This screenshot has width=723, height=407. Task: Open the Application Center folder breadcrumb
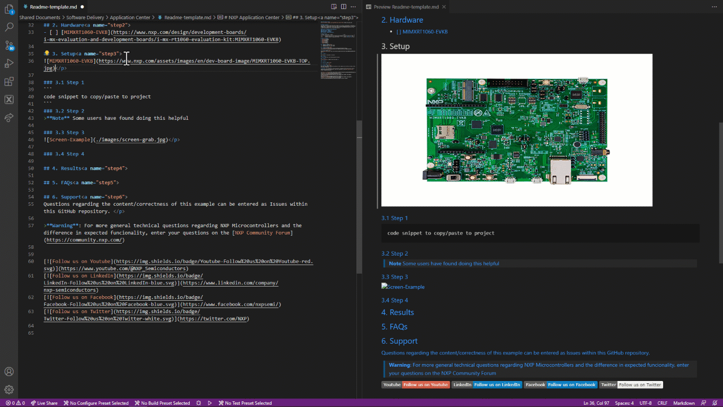[x=130, y=18]
